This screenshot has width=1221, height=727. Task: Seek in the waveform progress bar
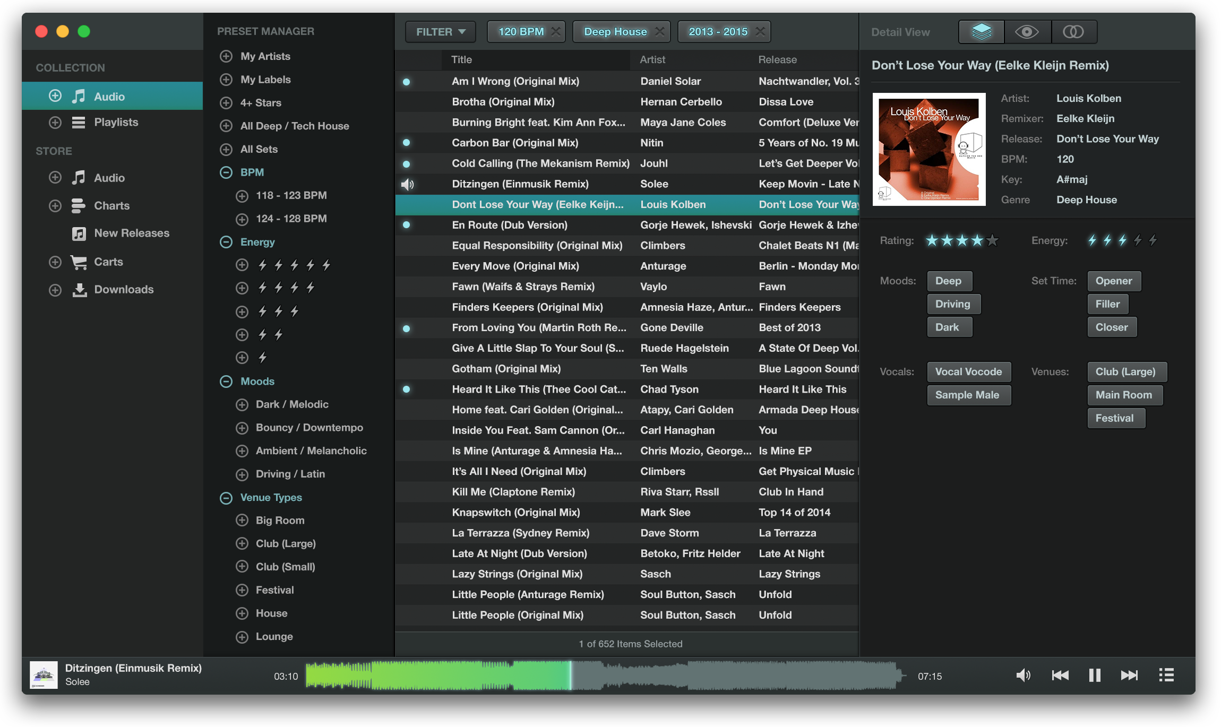[x=690, y=676]
